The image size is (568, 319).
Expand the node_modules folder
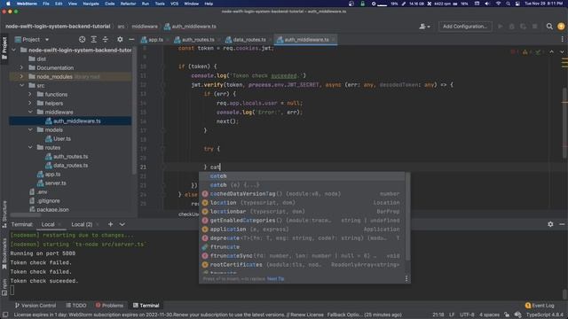tap(21, 77)
